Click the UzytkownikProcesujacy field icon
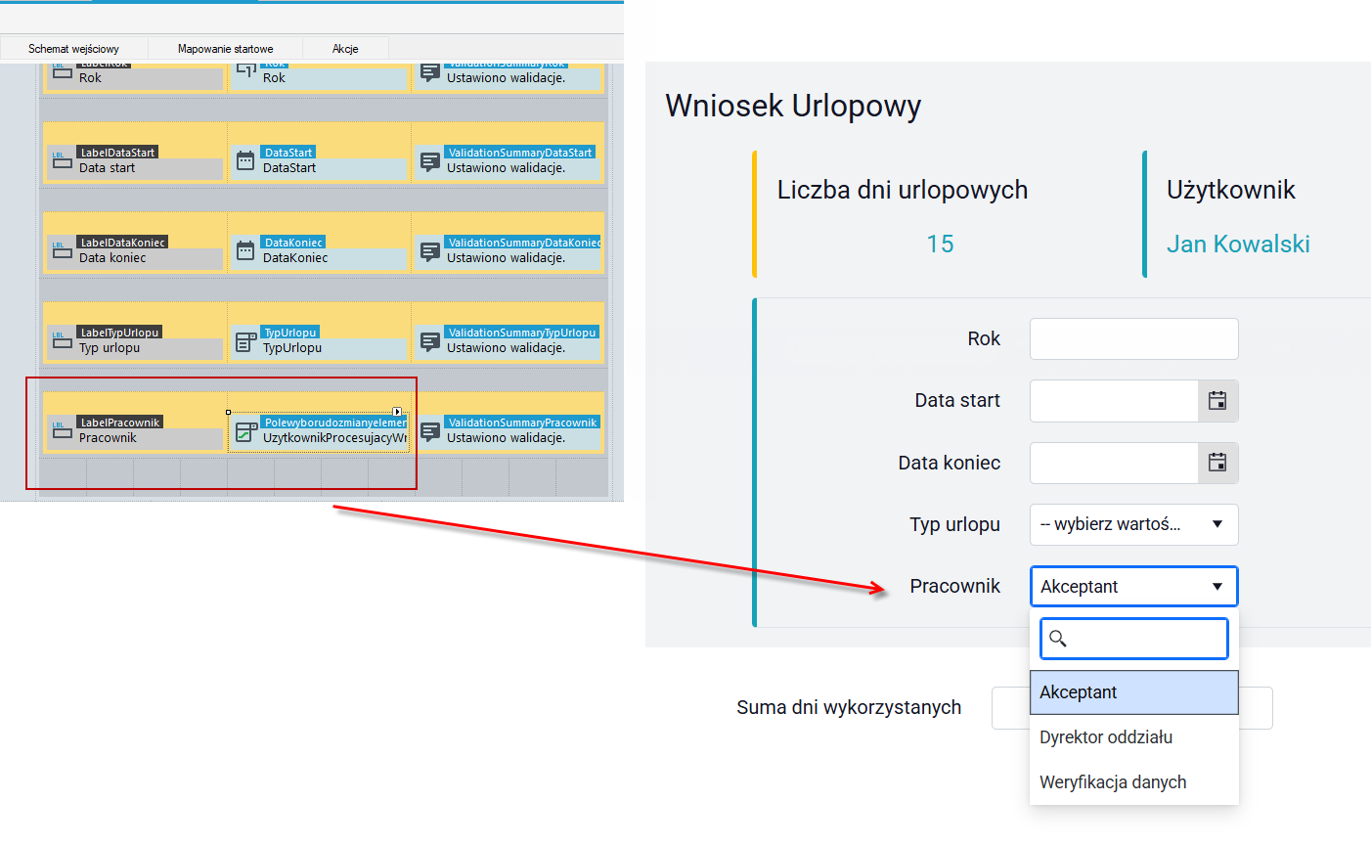The width and height of the screenshot is (1371, 846). click(x=245, y=431)
